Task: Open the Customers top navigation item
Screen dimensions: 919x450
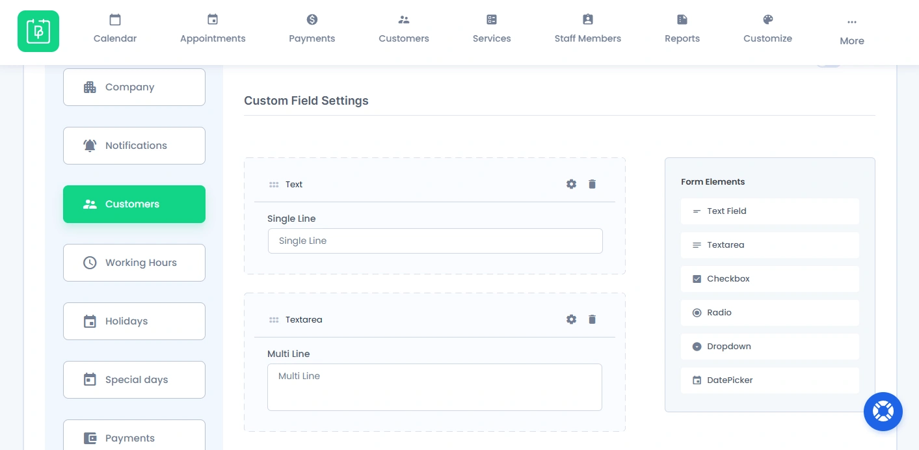Action: [404, 30]
